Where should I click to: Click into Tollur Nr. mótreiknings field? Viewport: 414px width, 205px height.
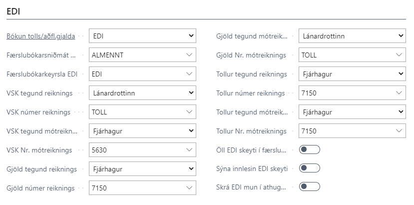click(345, 131)
